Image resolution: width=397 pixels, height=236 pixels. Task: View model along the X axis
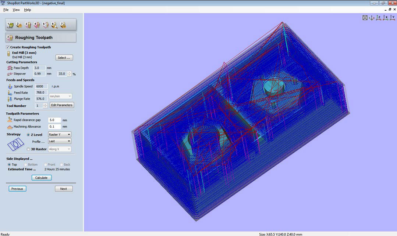point(385,18)
